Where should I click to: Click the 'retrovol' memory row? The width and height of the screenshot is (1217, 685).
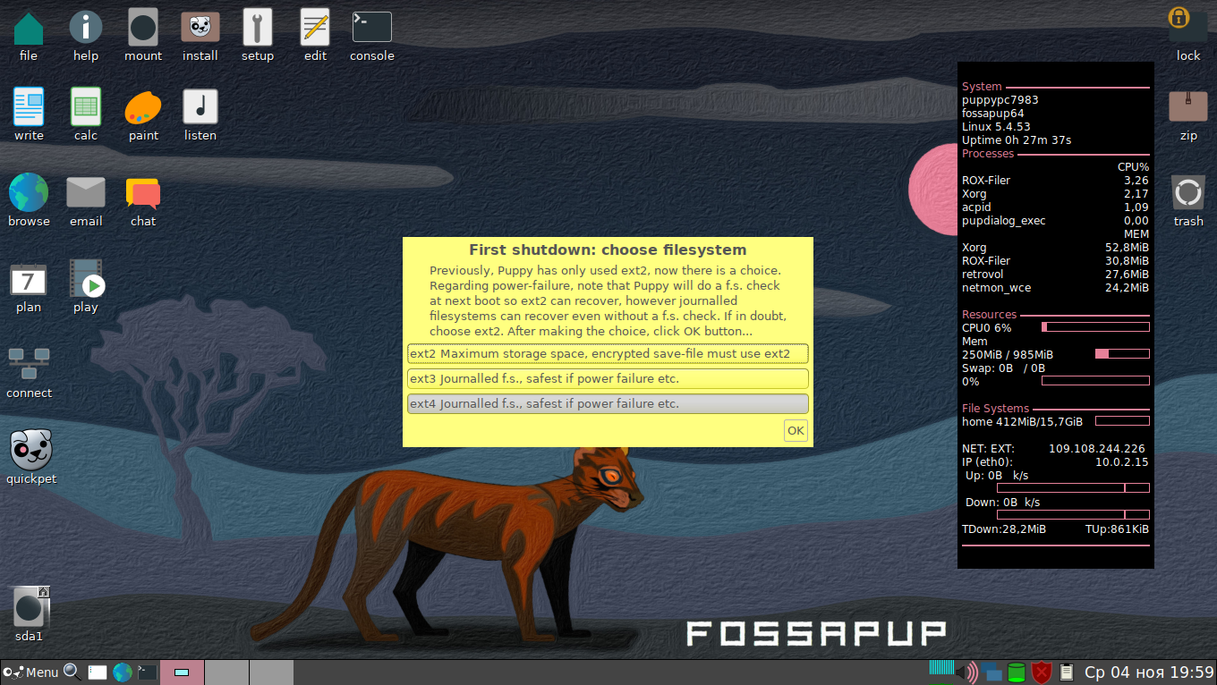[x=1055, y=275]
